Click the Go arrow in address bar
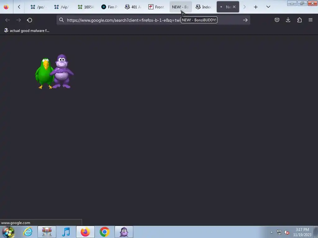 (x=245, y=20)
